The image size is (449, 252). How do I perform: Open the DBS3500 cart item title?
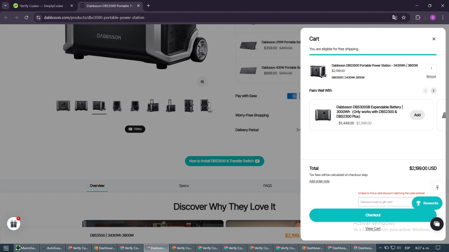coord(374,65)
